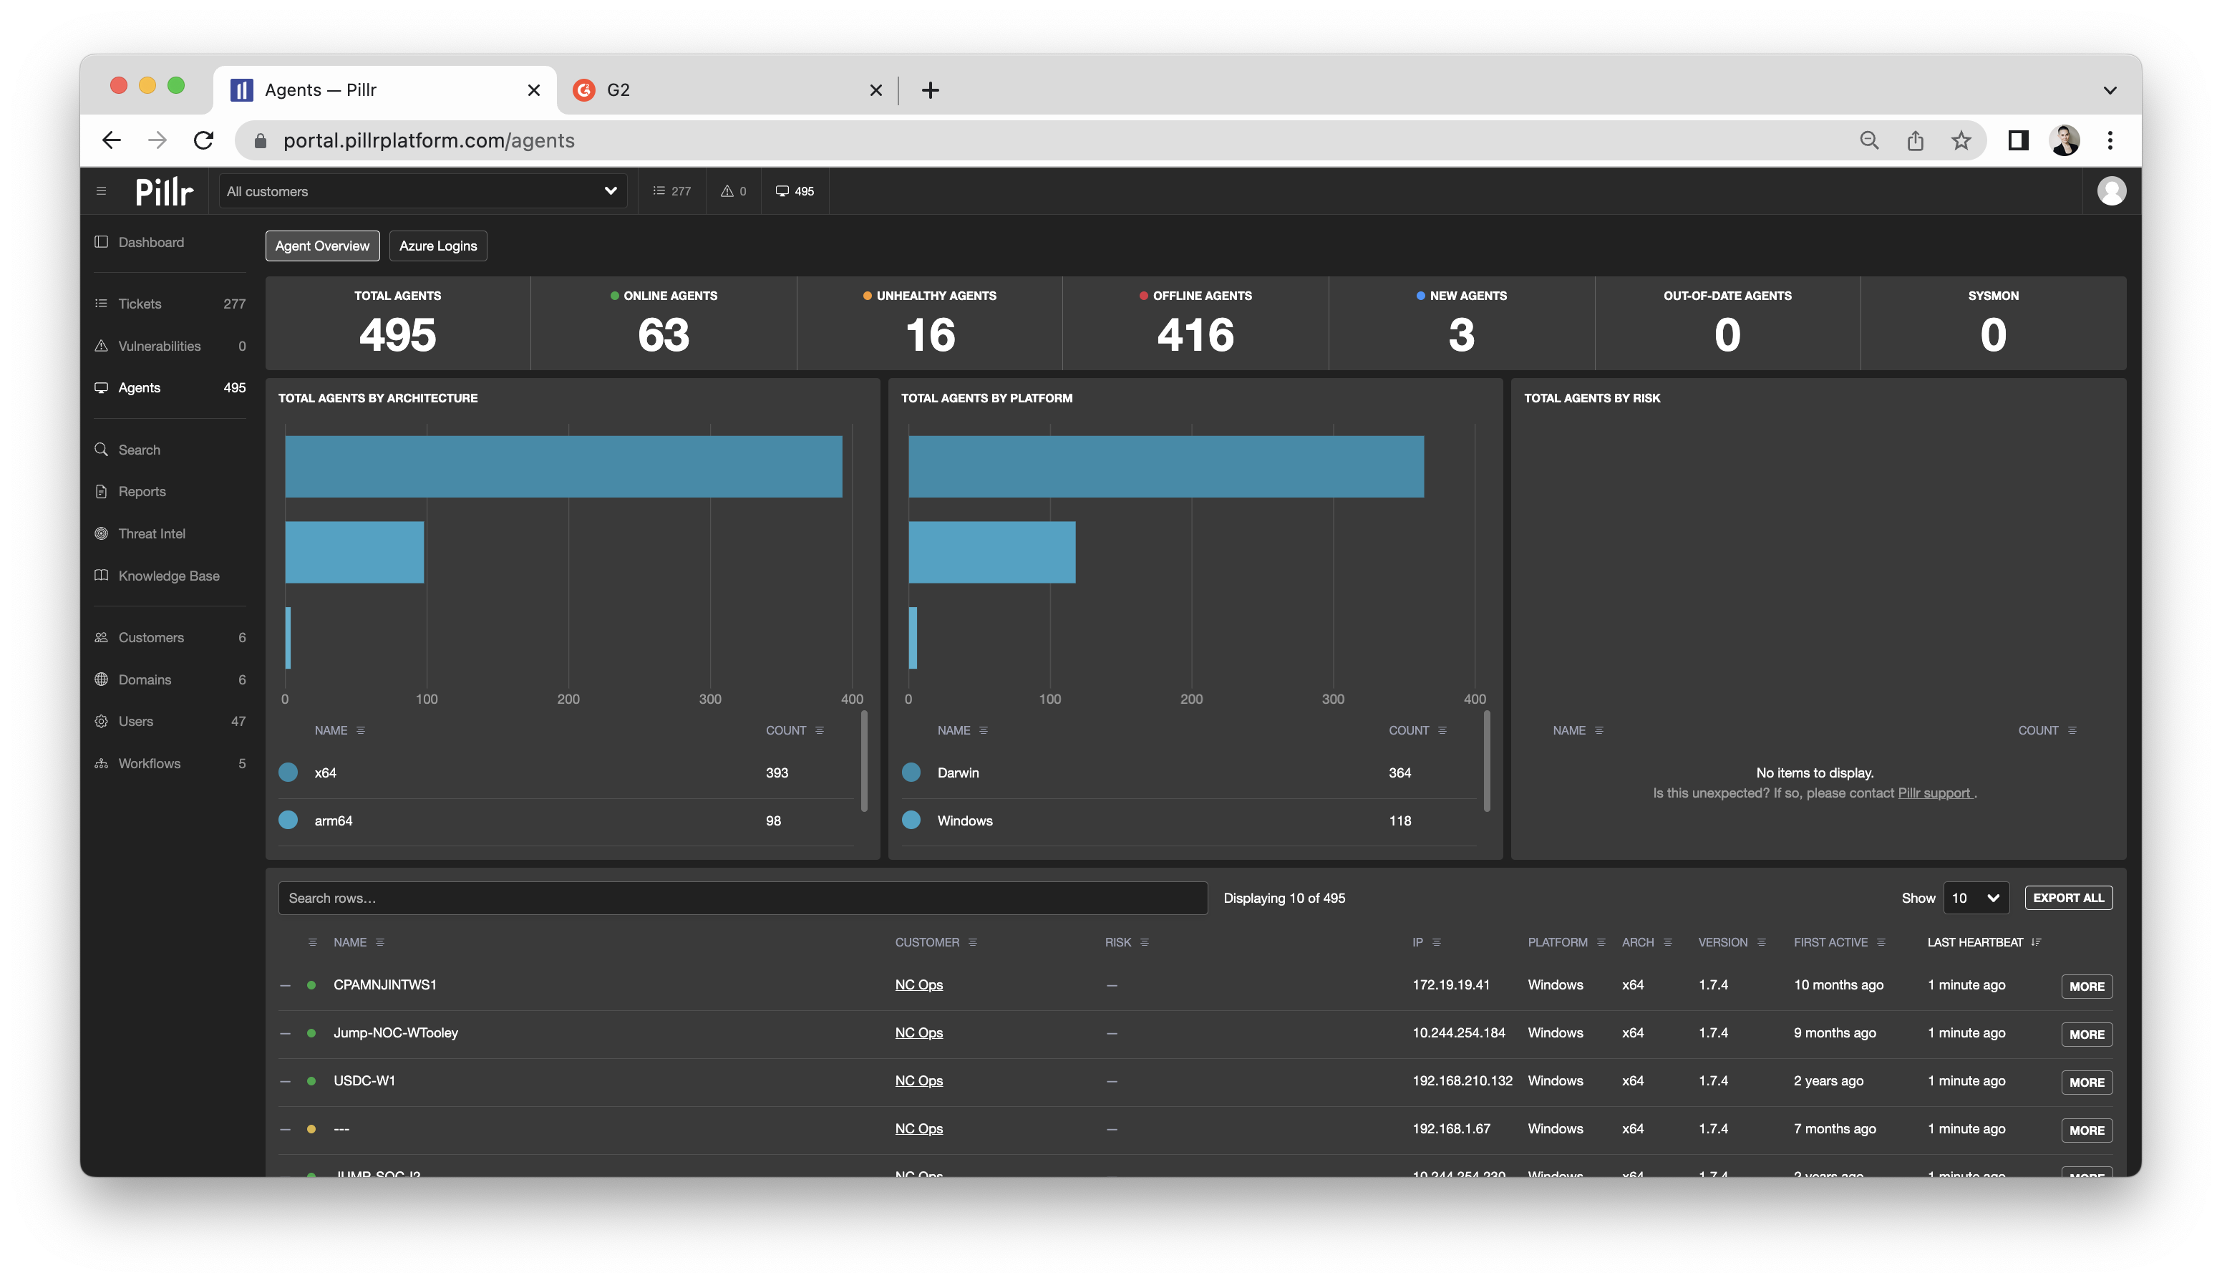
Task: Toggle the x64 legend color dot
Action: (288, 773)
